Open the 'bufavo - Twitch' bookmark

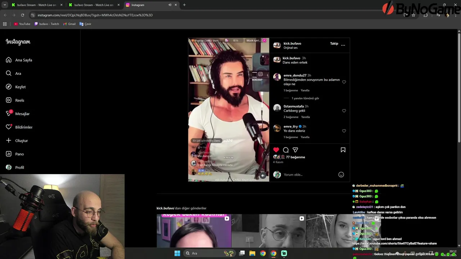coord(47,24)
